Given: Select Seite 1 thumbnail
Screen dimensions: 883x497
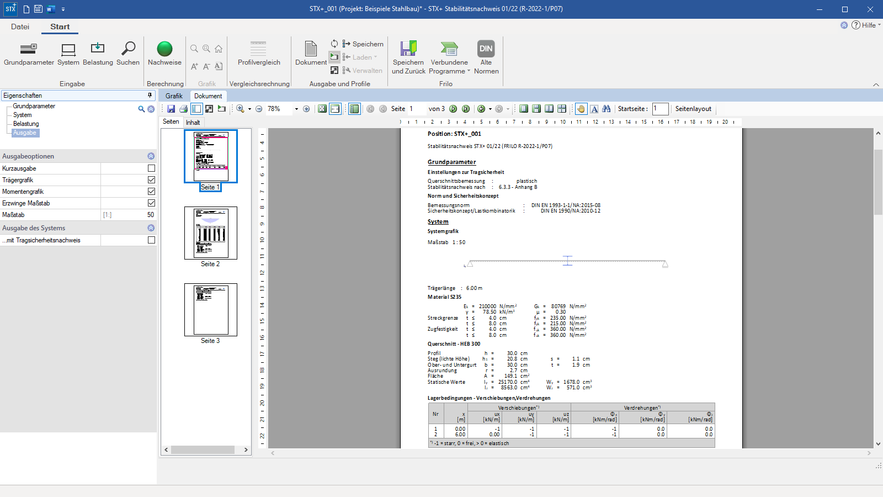Looking at the screenshot, I should click(211, 156).
